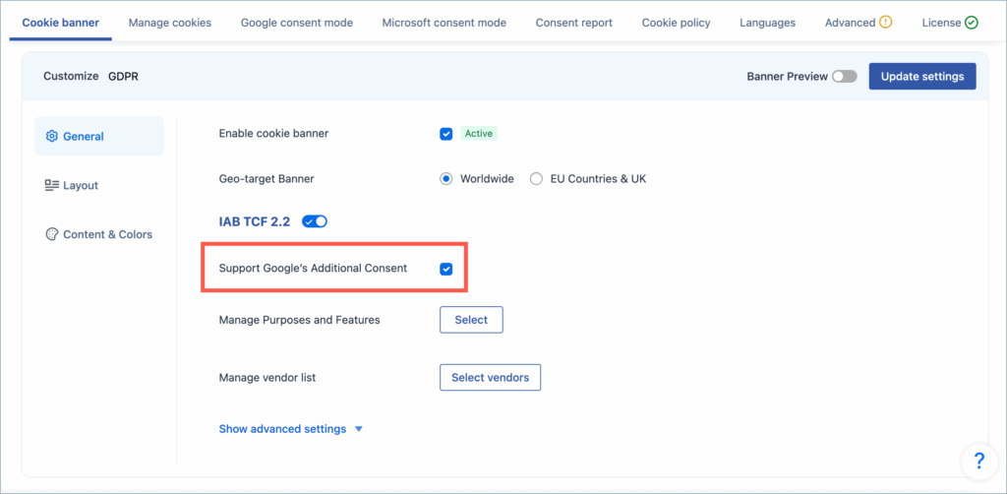The height and width of the screenshot is (494, 1007).
Task: Click the Content & Colors palette icon
Action: pyautogui.click(x=52, y=234)
